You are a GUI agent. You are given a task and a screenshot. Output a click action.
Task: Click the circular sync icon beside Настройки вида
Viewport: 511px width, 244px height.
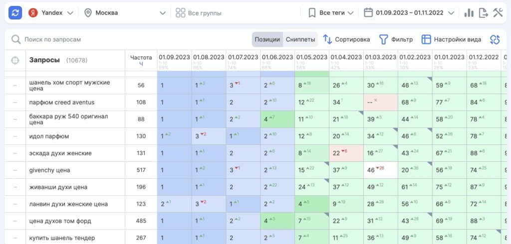point(495,39)
